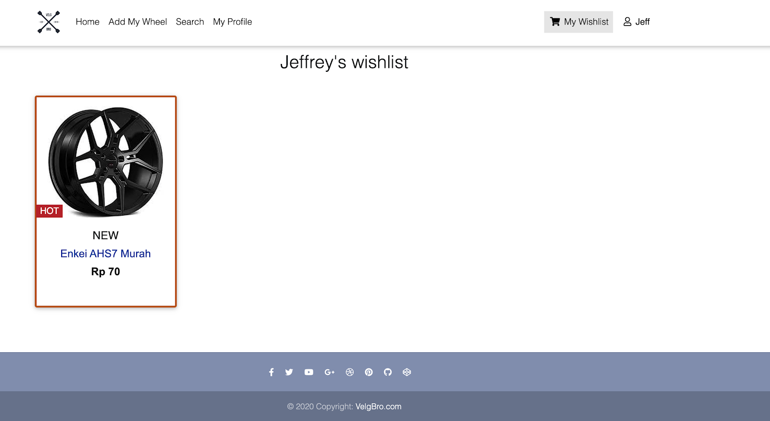Viewport: 770px width, 421px height.
Task: Open the CodePen social link
Action: (407, 372)
